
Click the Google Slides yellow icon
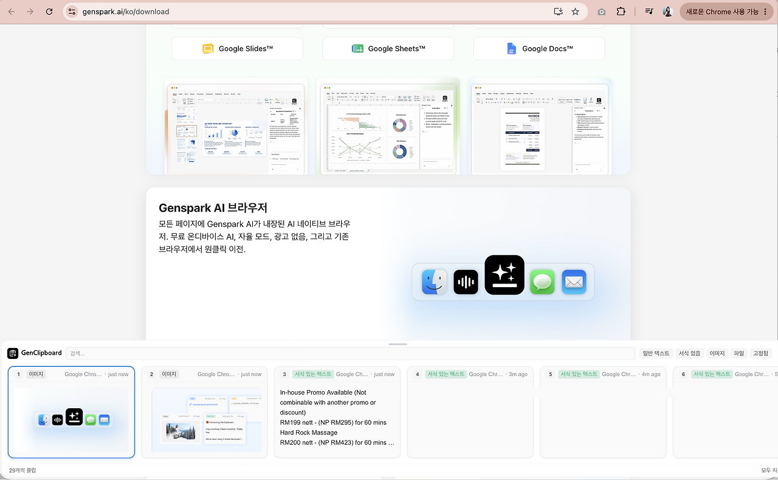click(208, 49)
